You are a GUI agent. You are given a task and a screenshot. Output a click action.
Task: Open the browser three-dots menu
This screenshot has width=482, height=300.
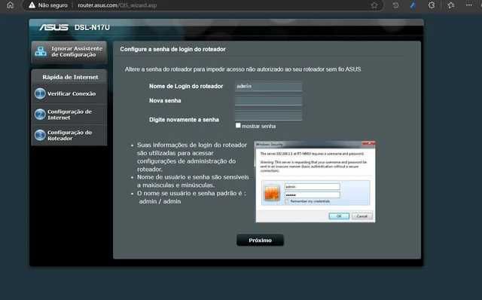click(469, 5)
